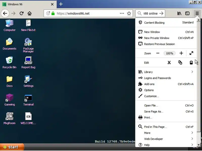Screen dimensions: 202x151
Task: Bookmark this page with the star
Action: pos(129,13)
